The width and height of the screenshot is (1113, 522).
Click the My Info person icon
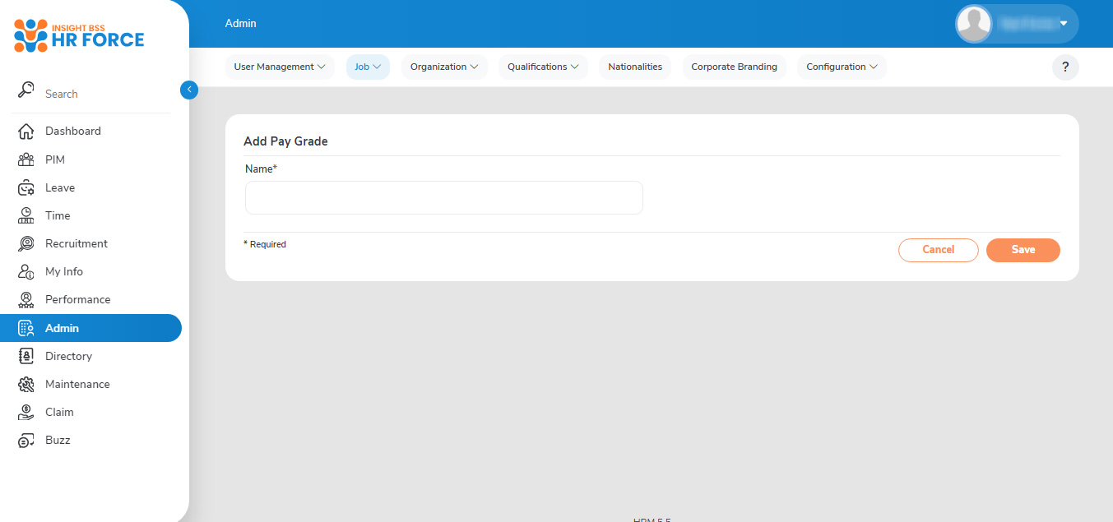(26, 271)
